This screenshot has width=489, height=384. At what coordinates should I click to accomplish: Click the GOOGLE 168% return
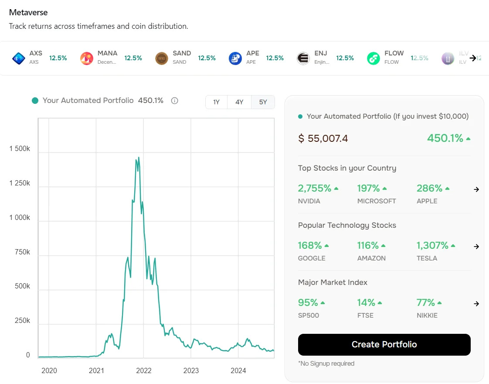pyautogui.click(x=313, y=245)
